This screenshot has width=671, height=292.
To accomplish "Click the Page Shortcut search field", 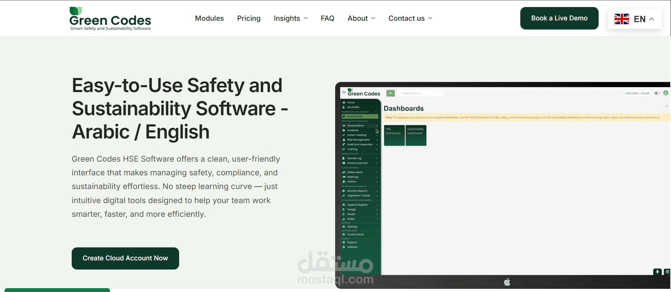I will (x=421, y=93).
